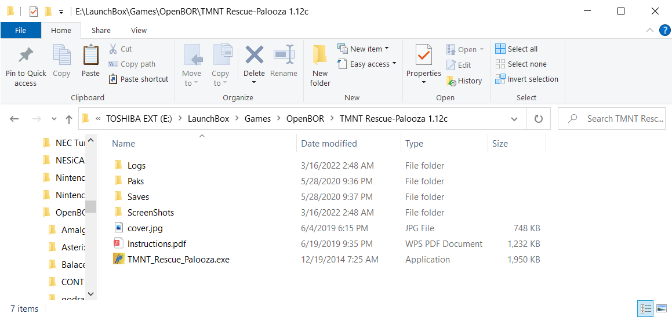Open History from the ribbon
Image resolution: width=672 pixels, height=317 pixels.
pyautogui.click(x=464, y=81)
